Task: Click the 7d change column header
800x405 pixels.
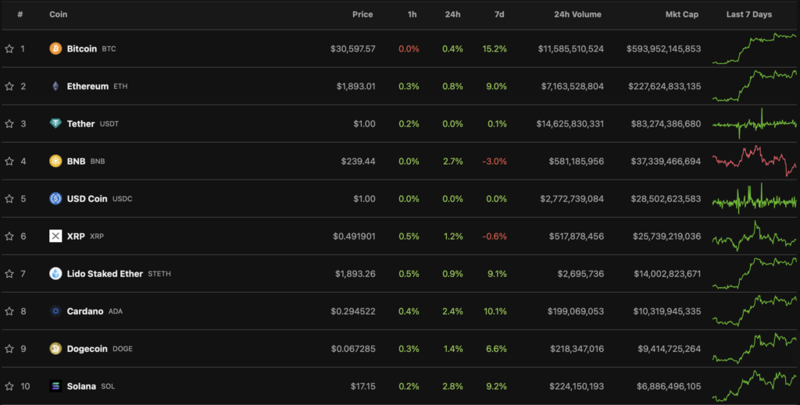Action: pyautogui.click(x=499, y=14)
